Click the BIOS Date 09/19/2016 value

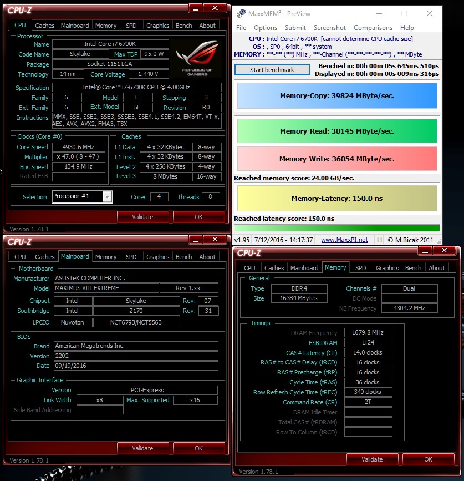point(136,366)
